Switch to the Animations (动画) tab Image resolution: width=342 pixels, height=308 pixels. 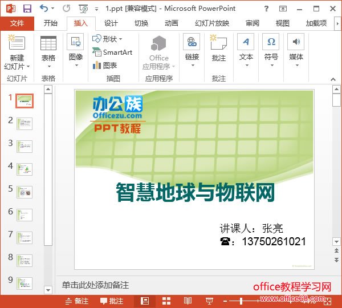[172, 23]
